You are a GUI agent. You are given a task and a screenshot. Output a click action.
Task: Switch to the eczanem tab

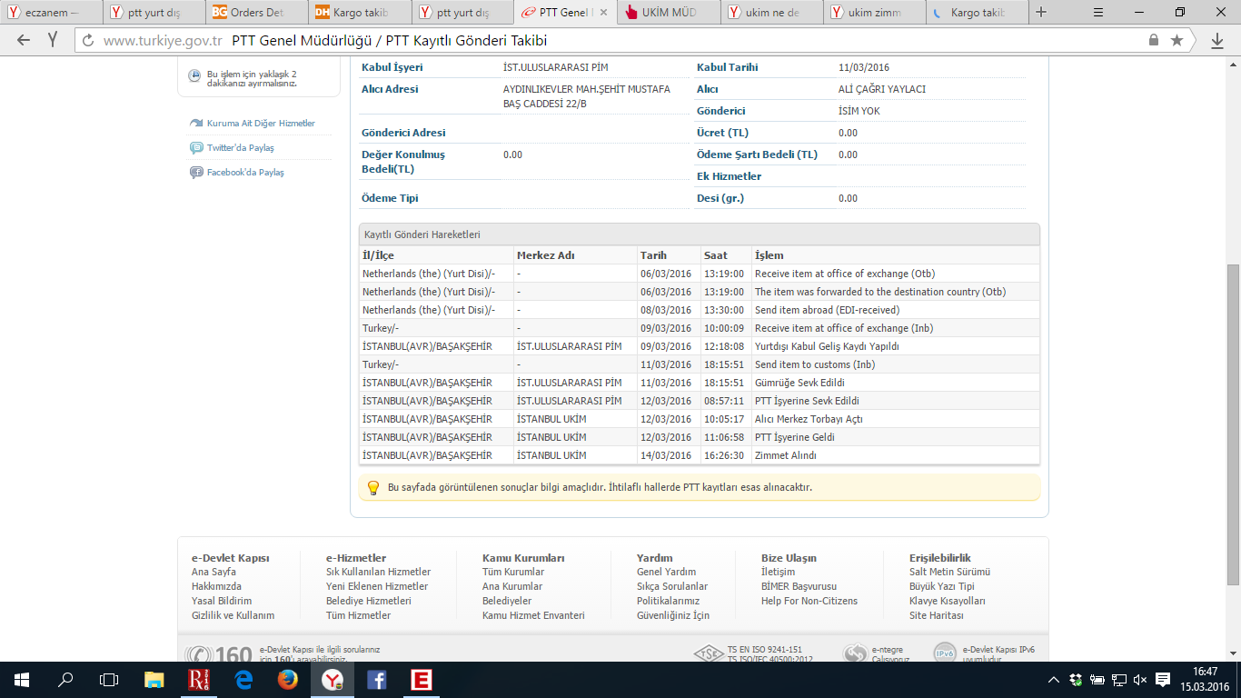coord(51,13)
